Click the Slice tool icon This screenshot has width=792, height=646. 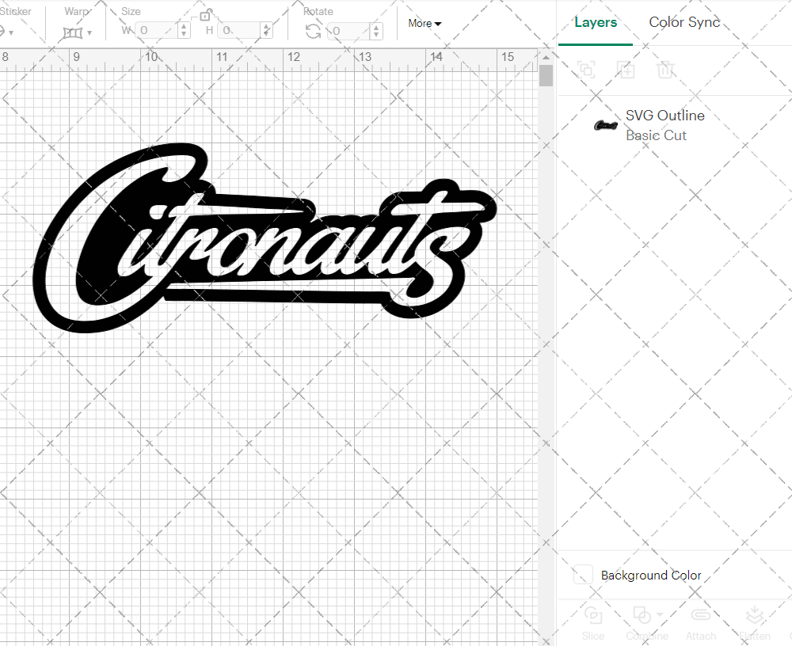point(593,617)
